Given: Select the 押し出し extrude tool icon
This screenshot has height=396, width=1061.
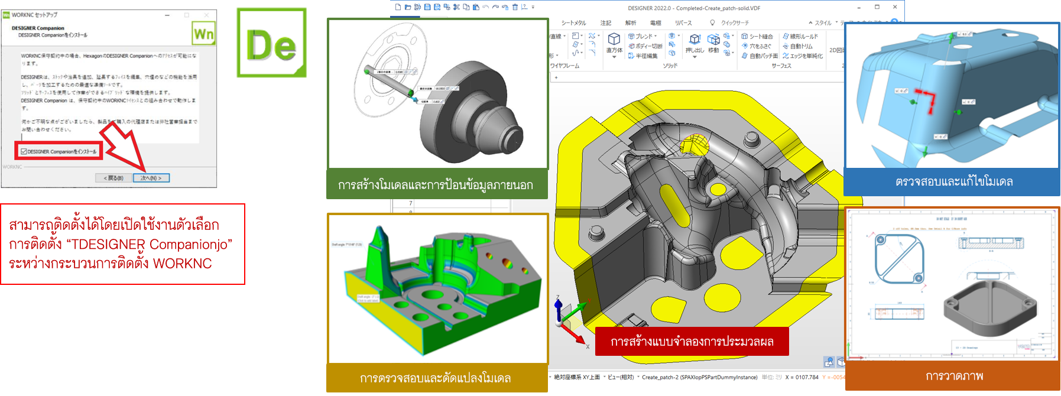Looking at the screenshot, I should (695, 38).
